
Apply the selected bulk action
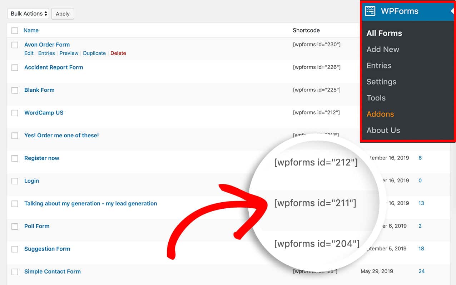[x=63, y=14]
